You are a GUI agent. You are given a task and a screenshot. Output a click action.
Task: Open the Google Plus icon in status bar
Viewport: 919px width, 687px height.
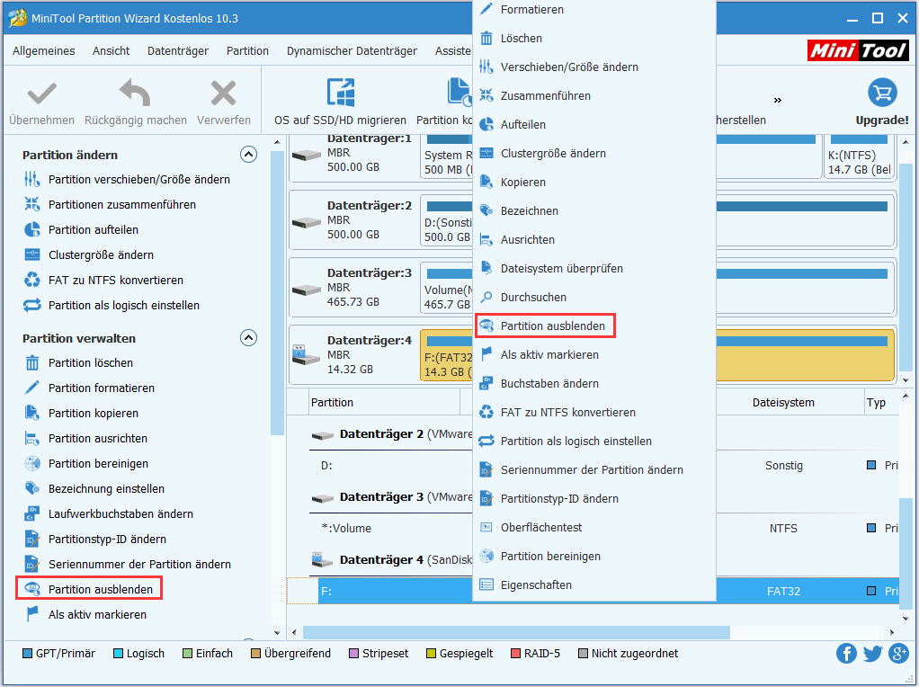pos(898,653)
